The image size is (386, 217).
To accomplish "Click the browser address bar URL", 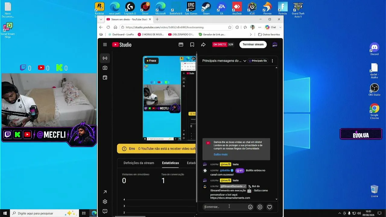I will 165,27.
